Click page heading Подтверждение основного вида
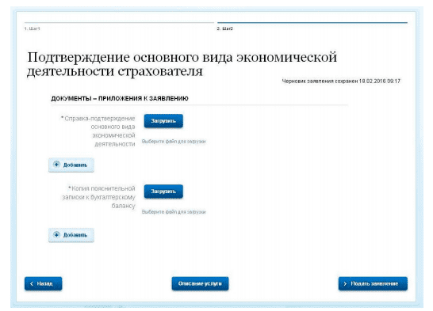 pyautogui.click(x=182, y=64)
